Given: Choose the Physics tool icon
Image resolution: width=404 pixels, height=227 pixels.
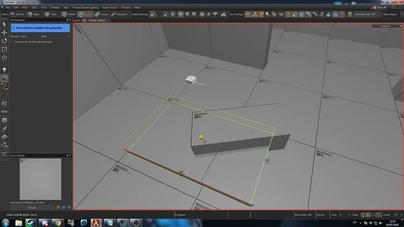Looking at the screenshot, I should pyautogui.click(x=4, y=146).
